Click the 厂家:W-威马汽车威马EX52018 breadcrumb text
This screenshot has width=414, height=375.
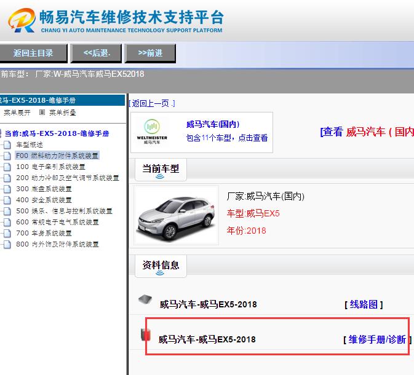[x=90, y=74]
